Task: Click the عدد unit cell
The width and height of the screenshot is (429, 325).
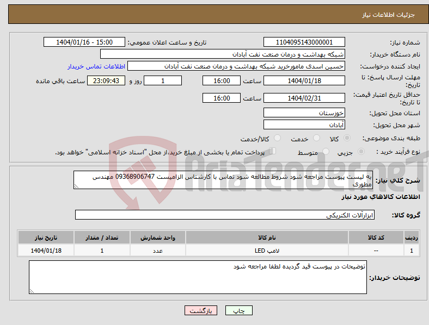Action: 158,250
